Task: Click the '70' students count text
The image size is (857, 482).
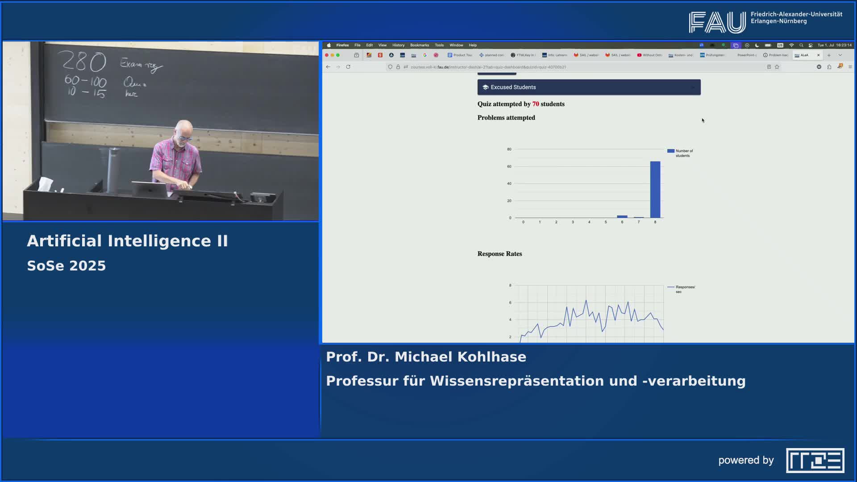Action: coord(536,104)
